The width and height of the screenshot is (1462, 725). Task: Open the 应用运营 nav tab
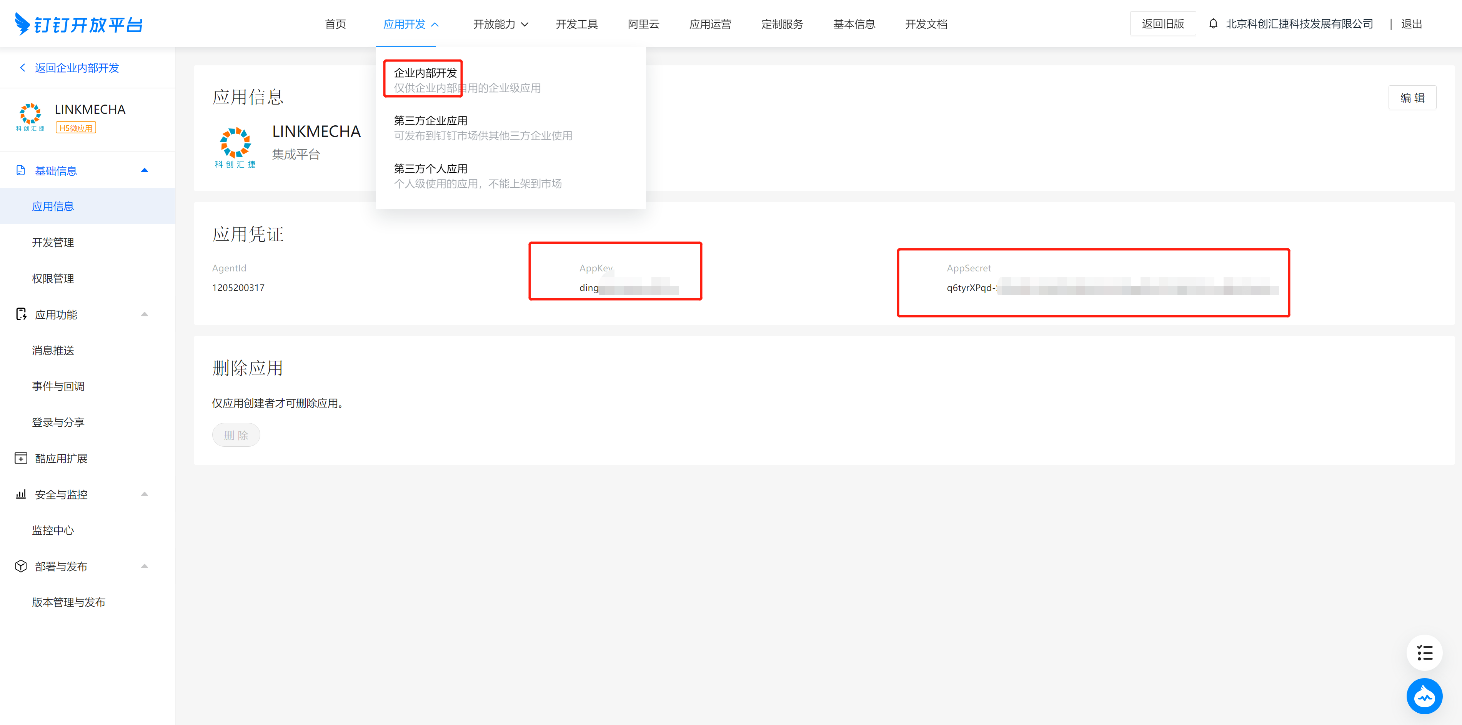point(710,24)
